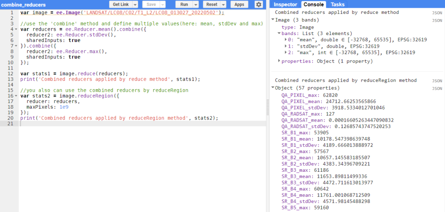Open the Run button dropdown arrow
The width and height of the screenshot is (445, 212).
point(196,4)
